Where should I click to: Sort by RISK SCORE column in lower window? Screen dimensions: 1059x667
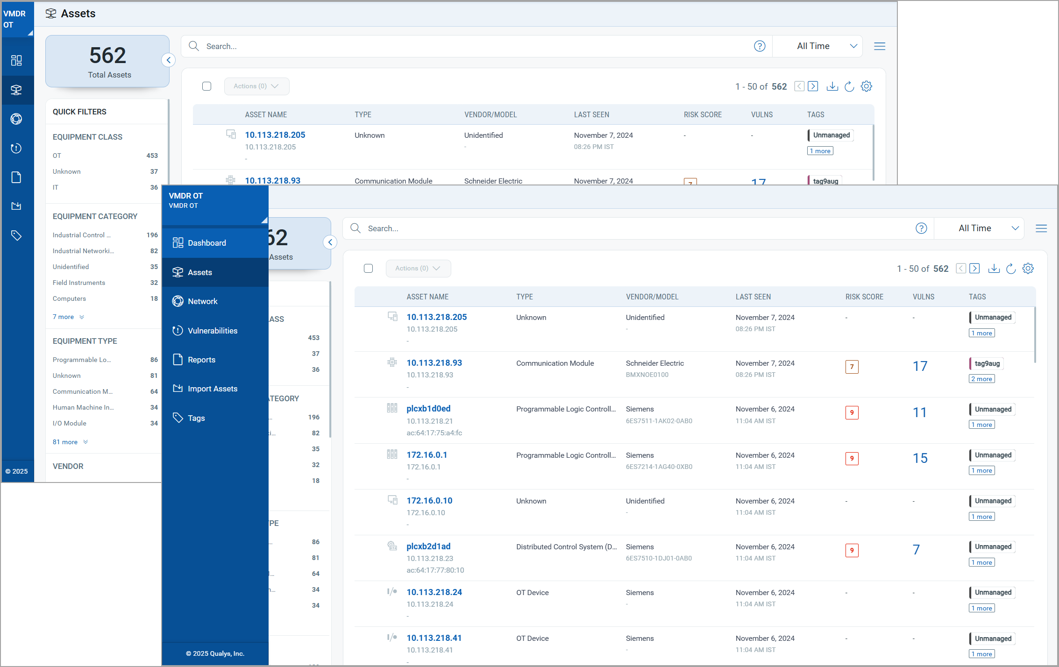pyautogui.click(x=864, y=297)
